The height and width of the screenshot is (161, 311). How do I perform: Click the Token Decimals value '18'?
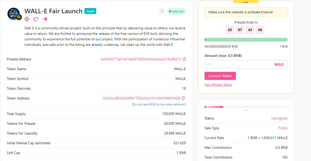point(184,89)
